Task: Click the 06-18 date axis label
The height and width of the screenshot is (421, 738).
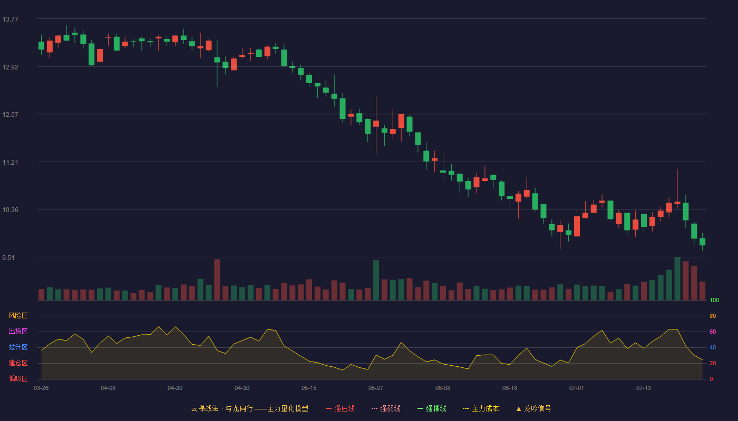Action: [510, 388]
